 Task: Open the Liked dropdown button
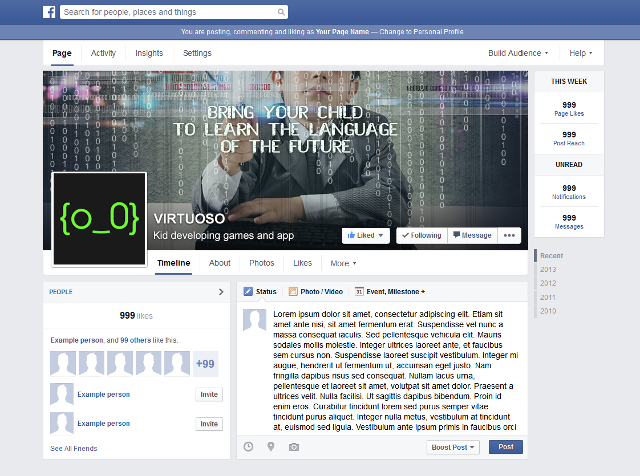click(x=366, y=235)
